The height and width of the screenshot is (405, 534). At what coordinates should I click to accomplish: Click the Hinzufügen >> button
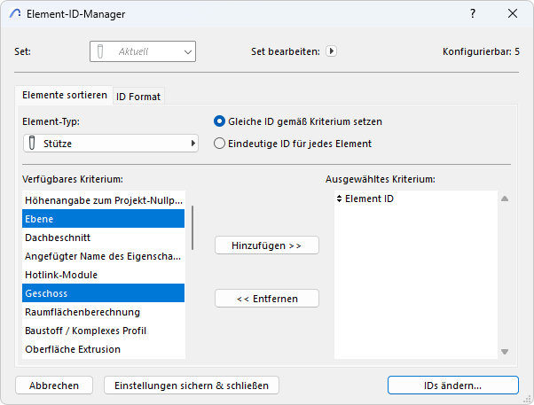[266, 245]
